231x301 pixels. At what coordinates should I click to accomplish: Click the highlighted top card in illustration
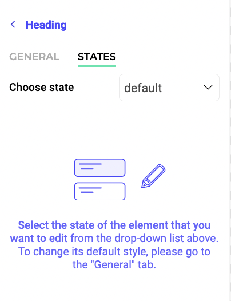point(99,168)
